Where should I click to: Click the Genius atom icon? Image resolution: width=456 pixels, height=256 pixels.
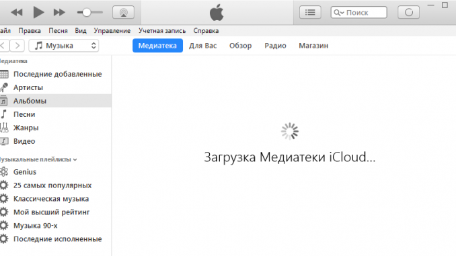coord(4,172)
